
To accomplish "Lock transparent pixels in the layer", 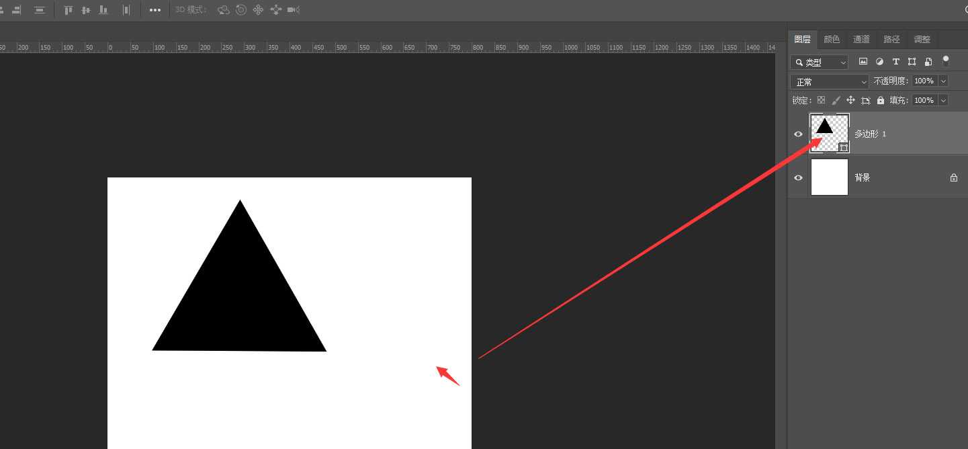I will coord(821,100).
